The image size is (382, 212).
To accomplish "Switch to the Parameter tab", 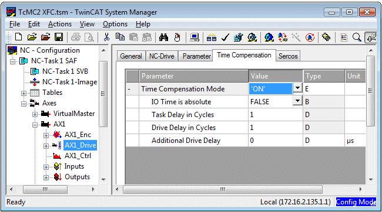I will [196, 56].
